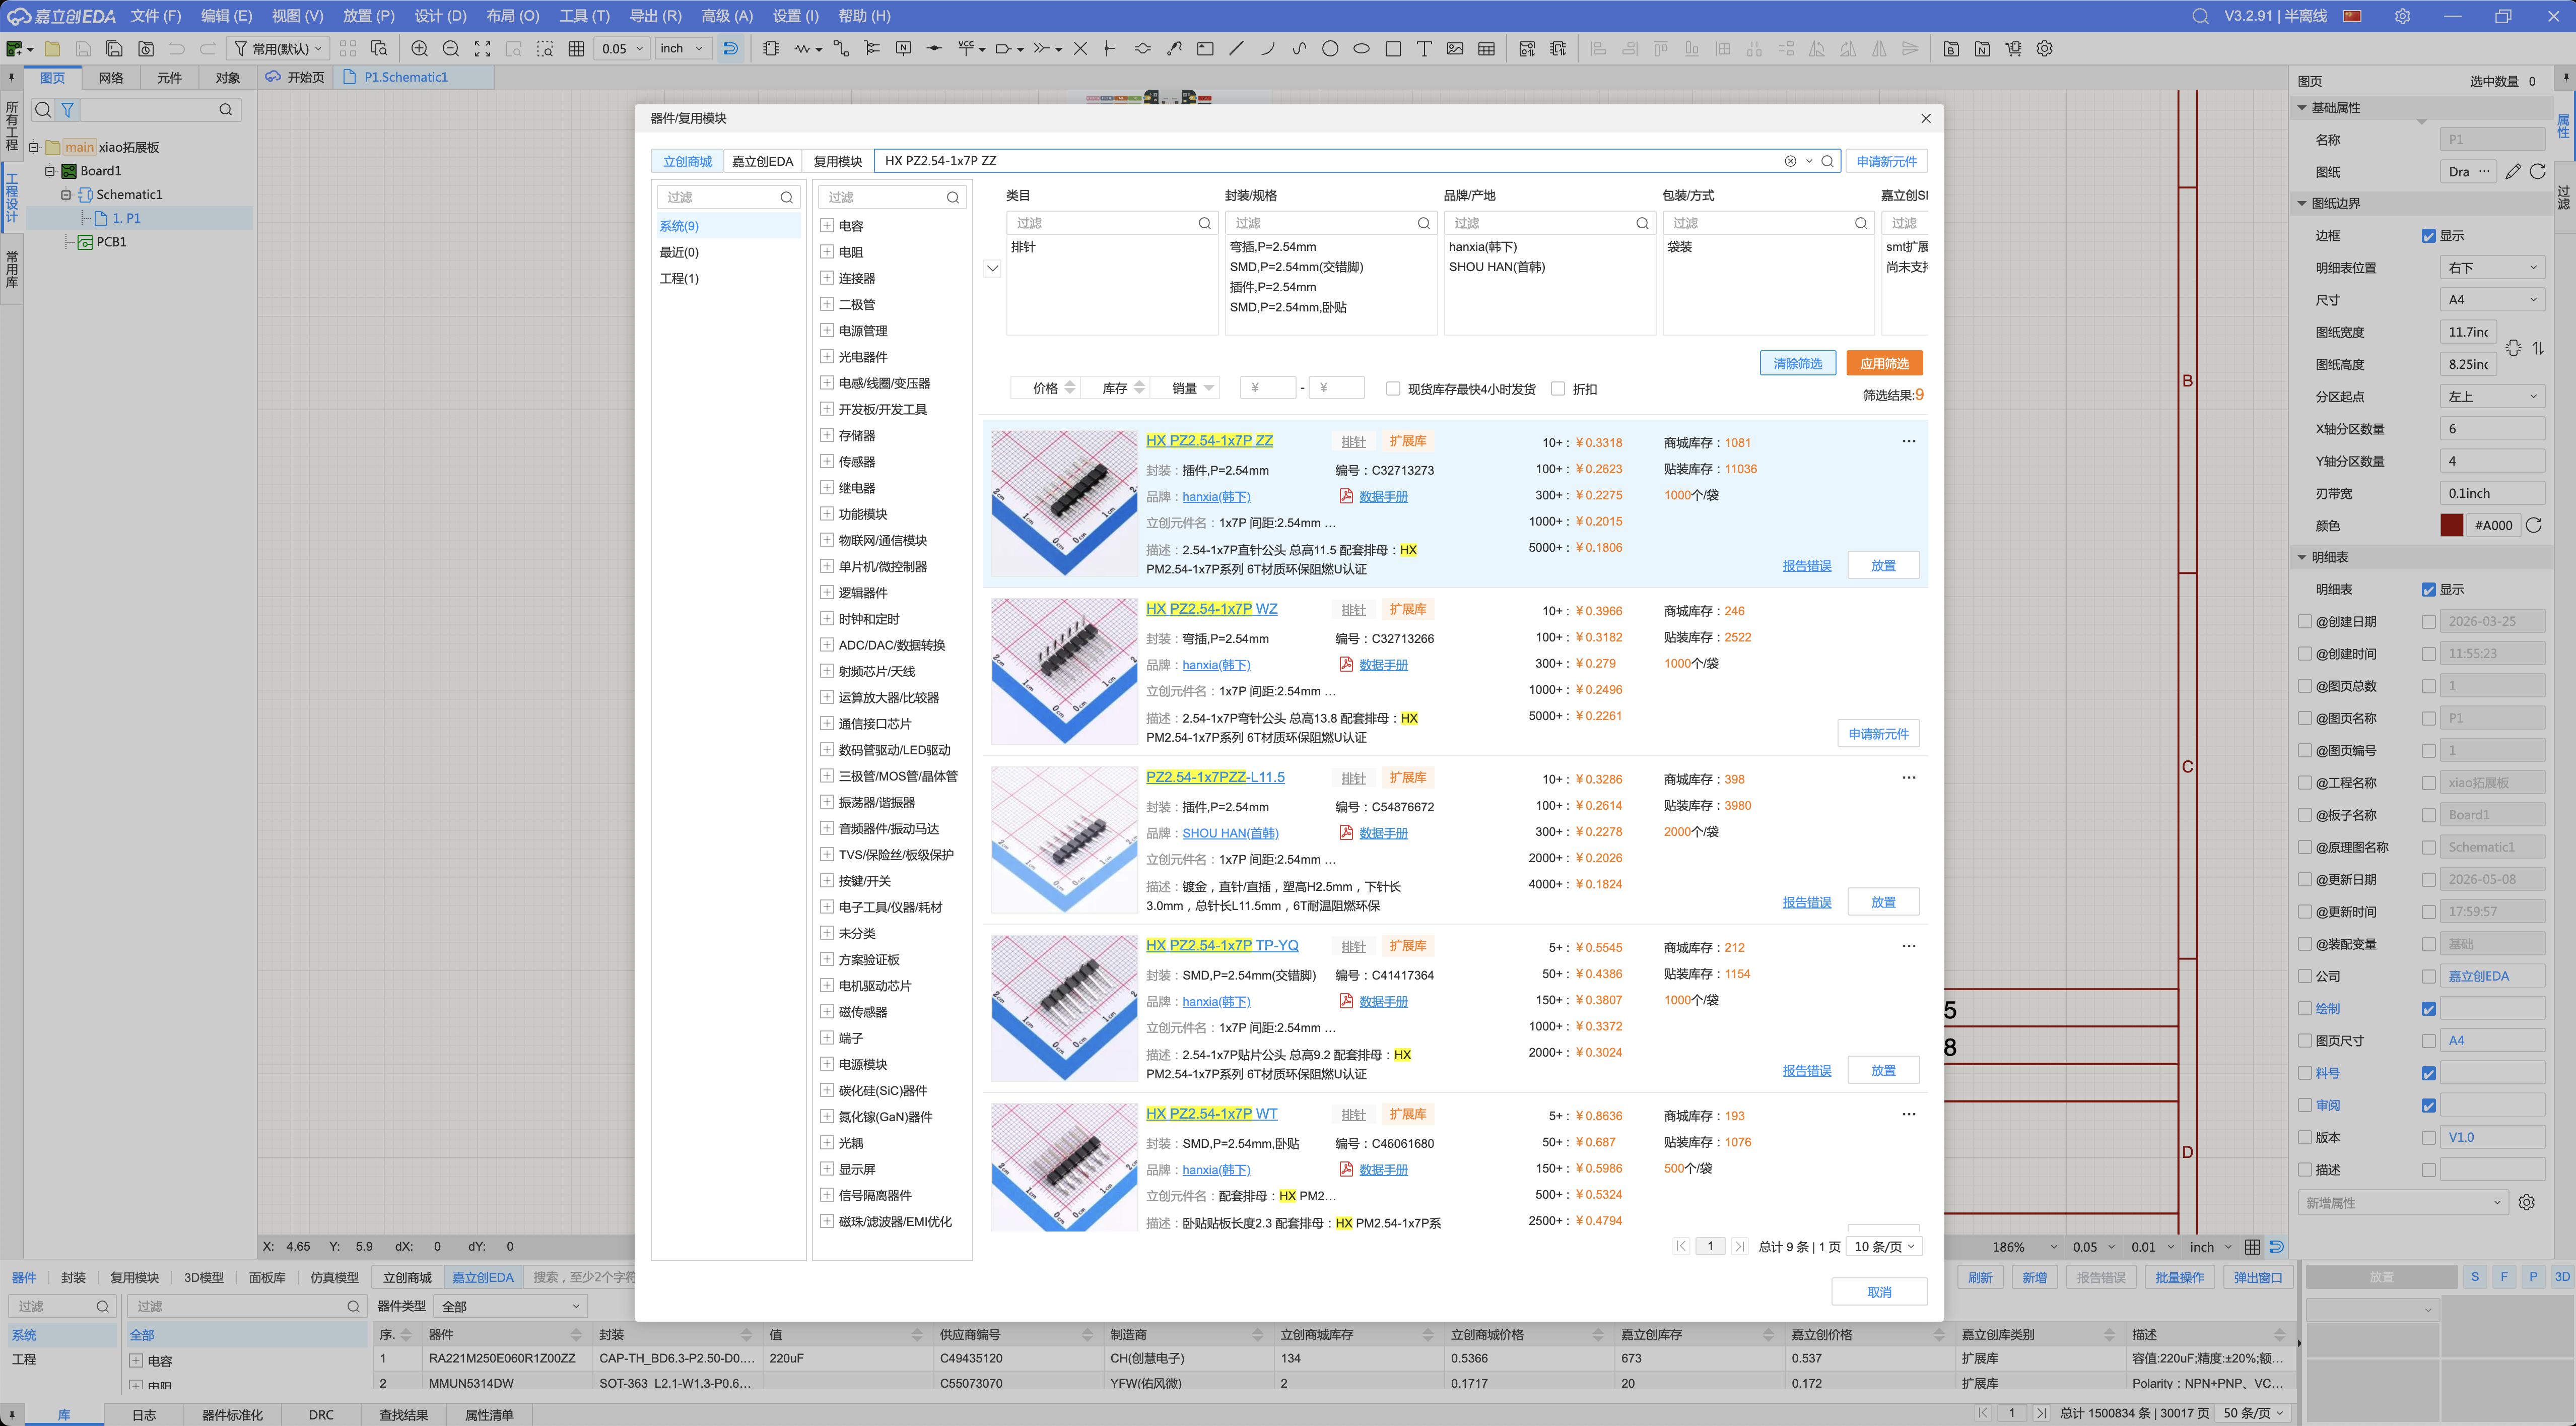Expand the 连接器 category node

[x=827, y=278]
